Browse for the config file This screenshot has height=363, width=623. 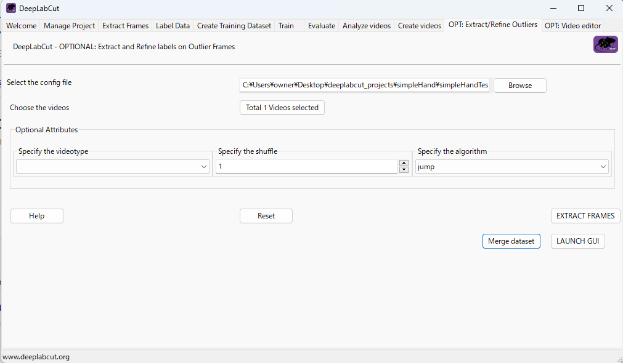(x=519, y=86)
